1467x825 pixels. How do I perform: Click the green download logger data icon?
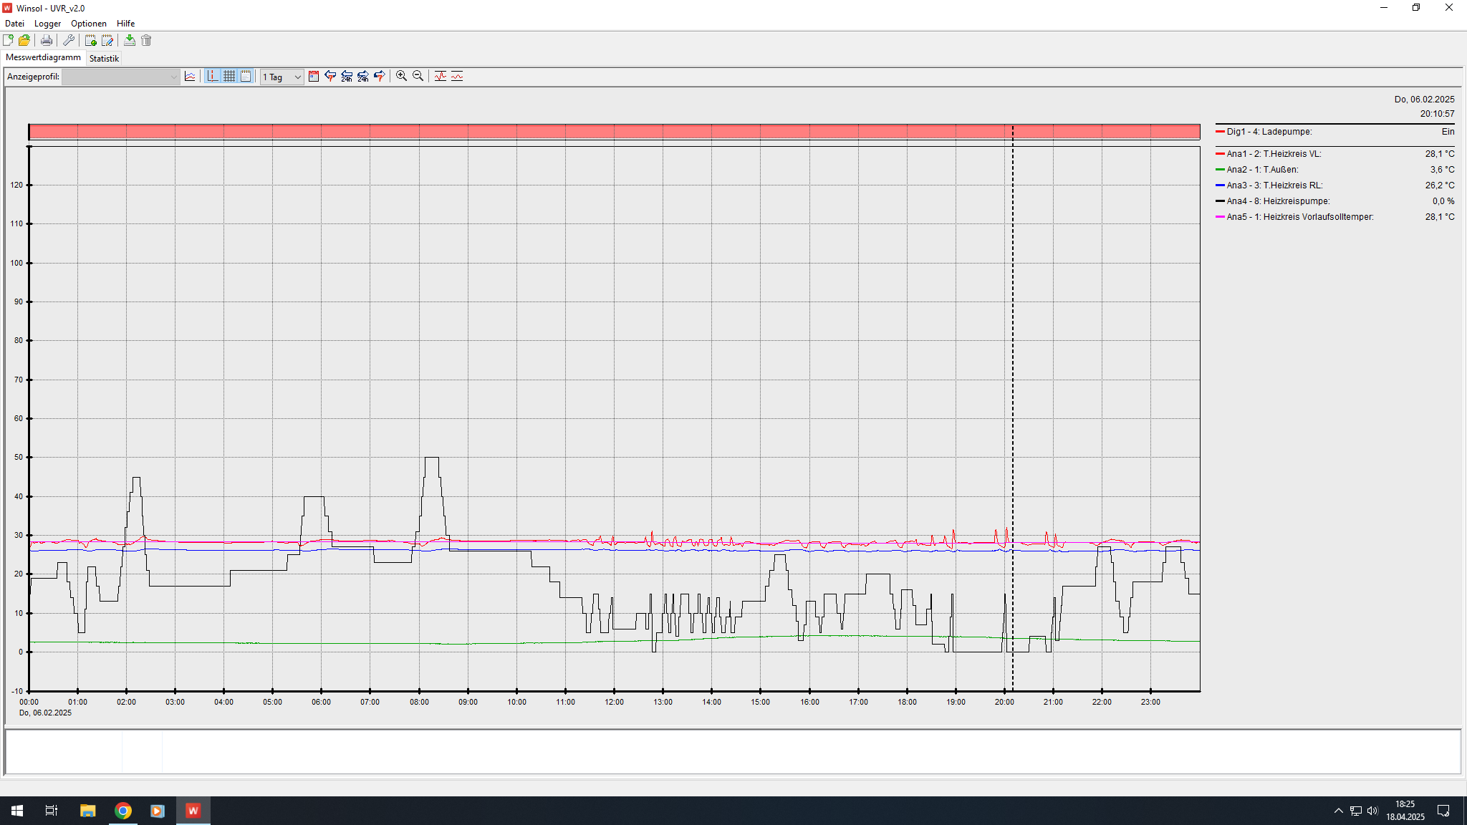(130, 41)
